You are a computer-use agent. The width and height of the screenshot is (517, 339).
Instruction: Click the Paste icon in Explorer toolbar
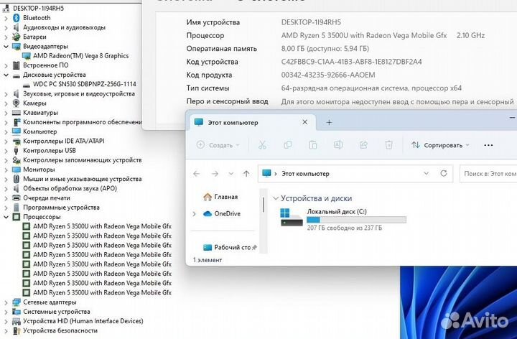[312, 145]
